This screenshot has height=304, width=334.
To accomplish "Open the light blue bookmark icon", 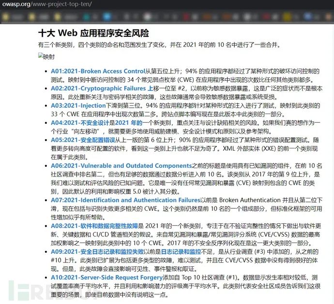I will [107, 16].
